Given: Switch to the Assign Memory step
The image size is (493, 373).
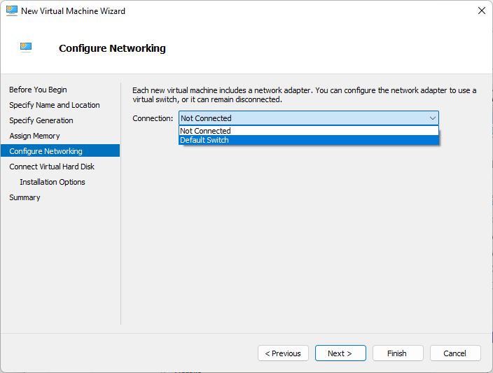Looking at the screenshot, I should click(x=34, y=136).
